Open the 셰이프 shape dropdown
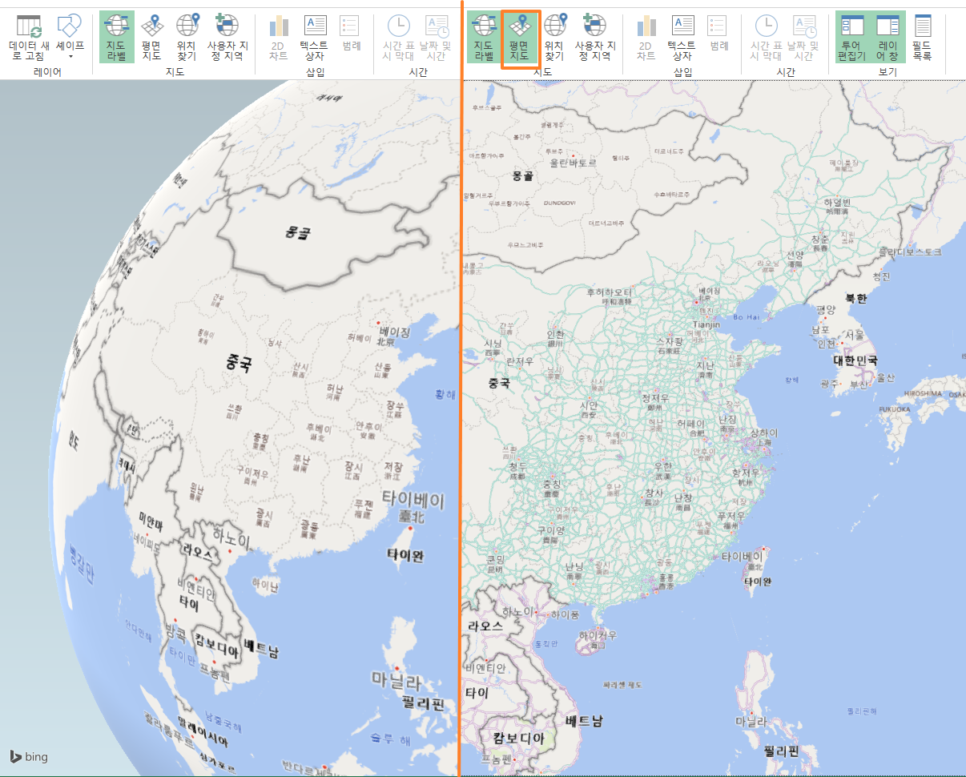The width and height of the screenshot is (966, 777). tap(70, 38)
